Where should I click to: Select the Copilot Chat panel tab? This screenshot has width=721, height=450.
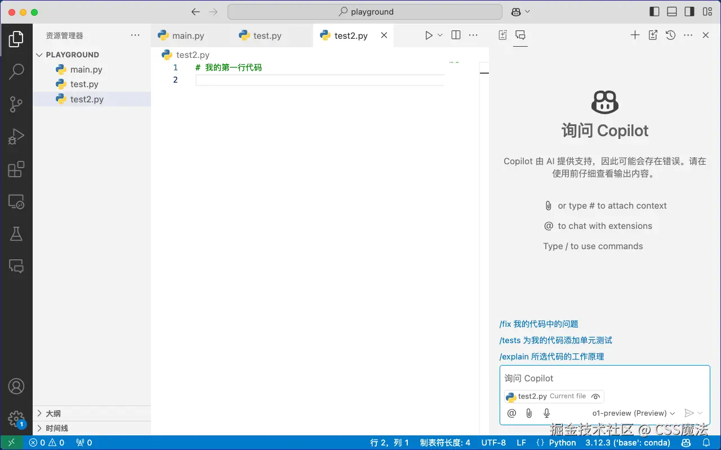tap(520, 35)
